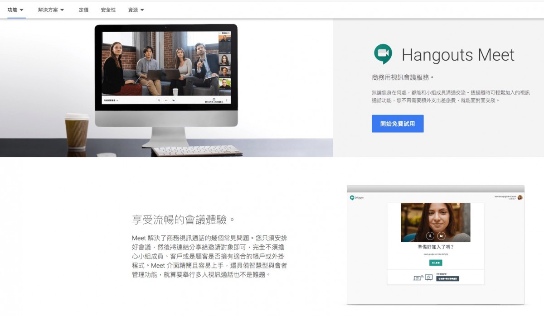
Task: Open the three-dot menu on the monitor call bar
Action: [227, 100]
